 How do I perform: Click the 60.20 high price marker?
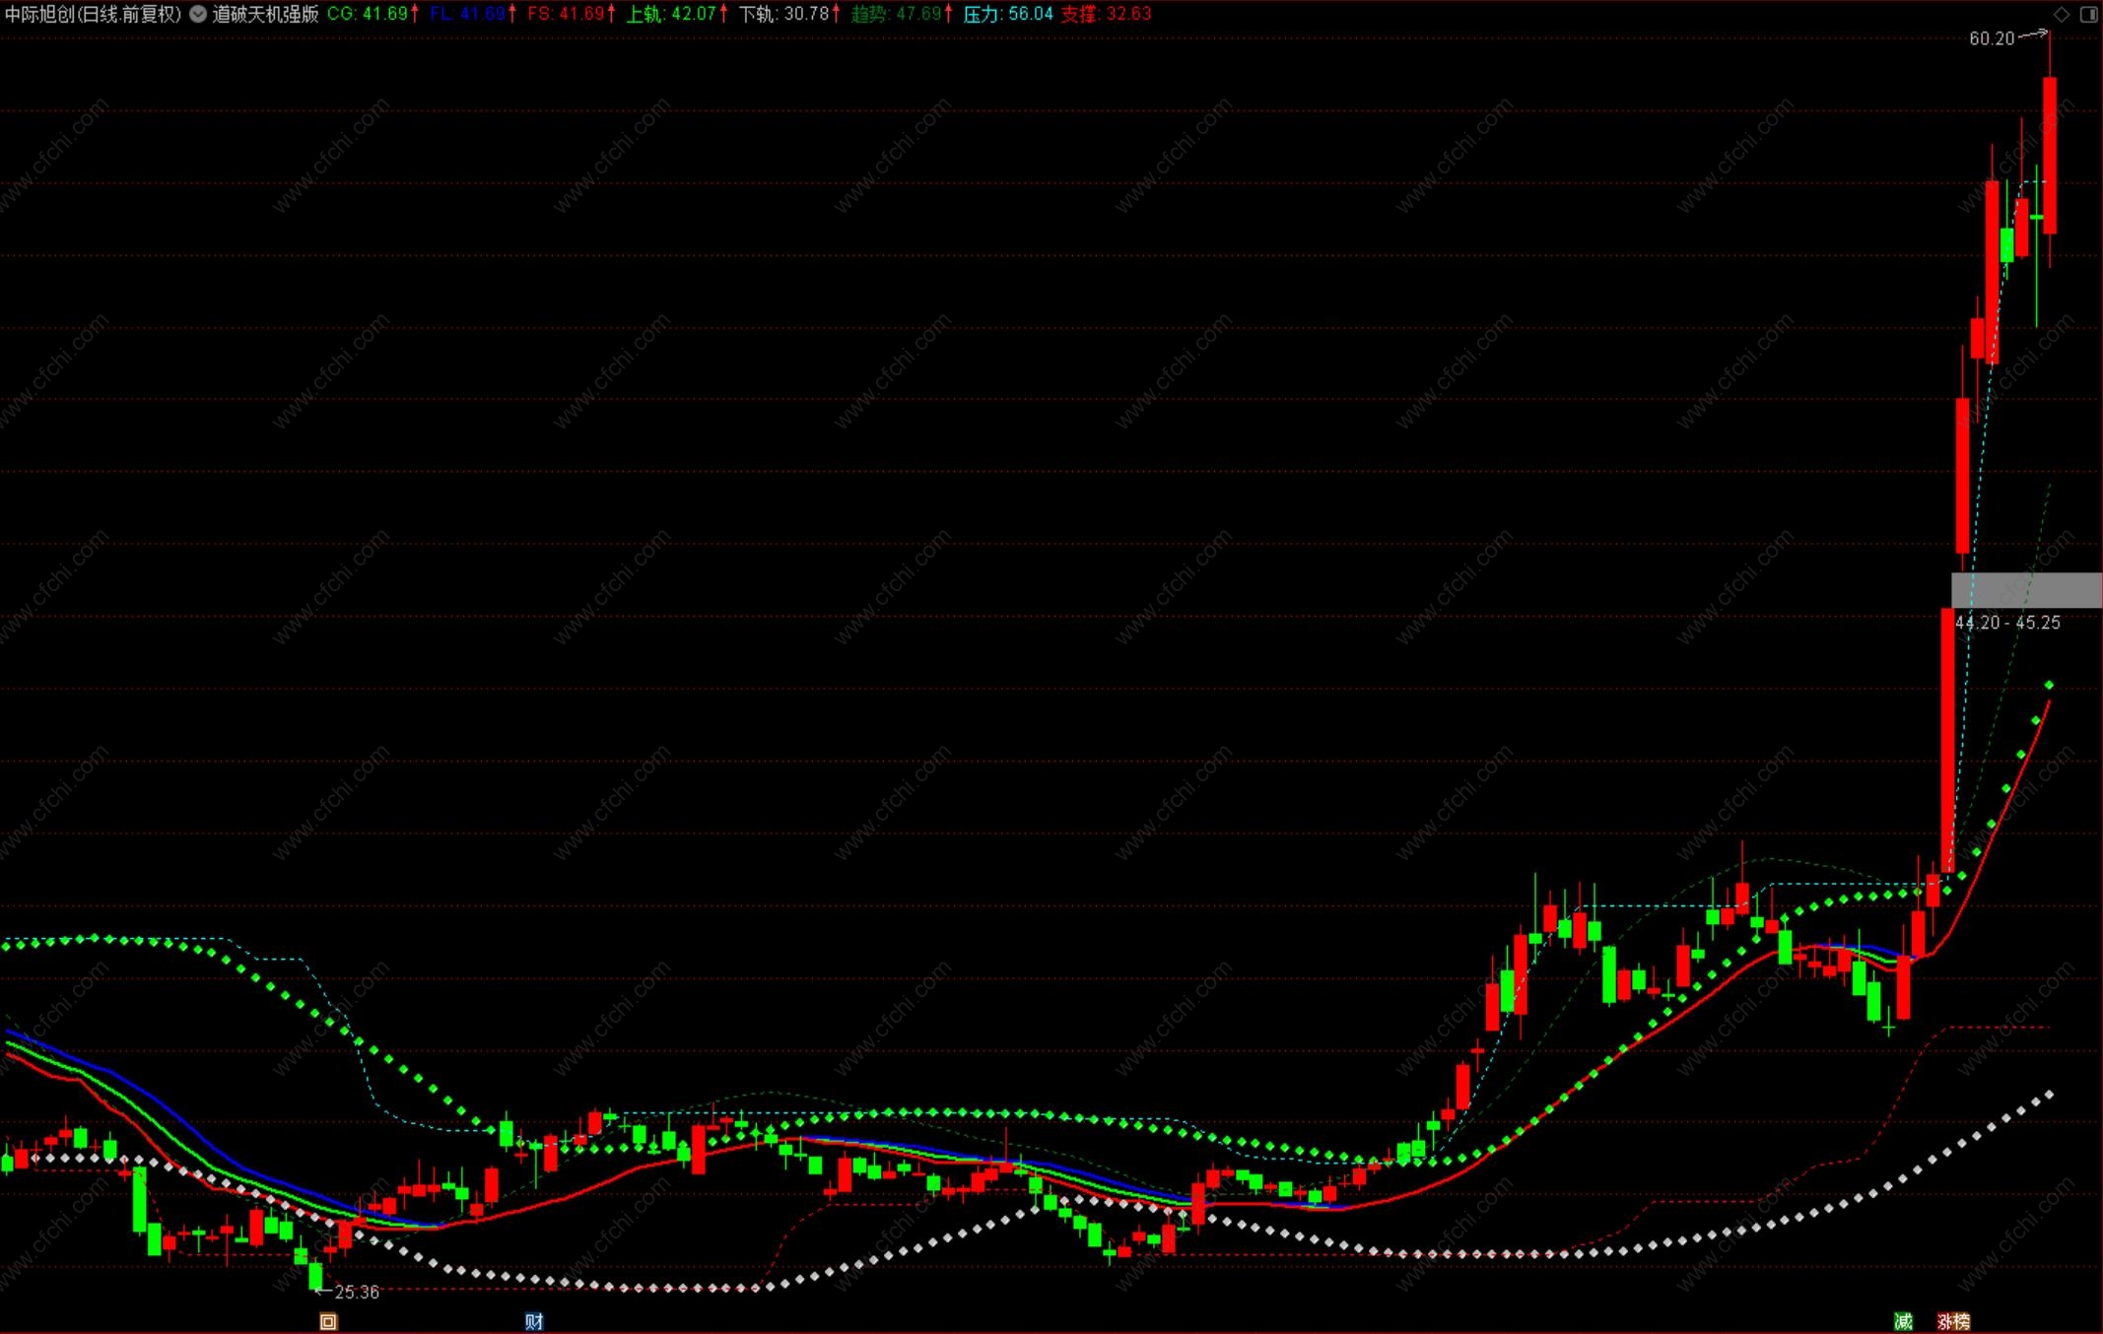1992,38
